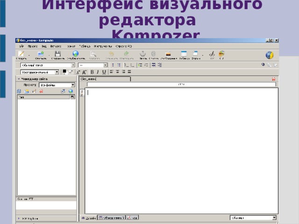Switch to the Дизайн view tab
Image resolution: width=299 pixels, height=224 pixels.
pos(88,218)
